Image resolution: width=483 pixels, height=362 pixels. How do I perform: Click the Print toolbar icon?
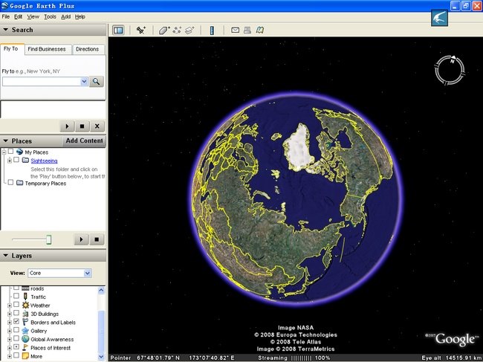coord(247,30)
